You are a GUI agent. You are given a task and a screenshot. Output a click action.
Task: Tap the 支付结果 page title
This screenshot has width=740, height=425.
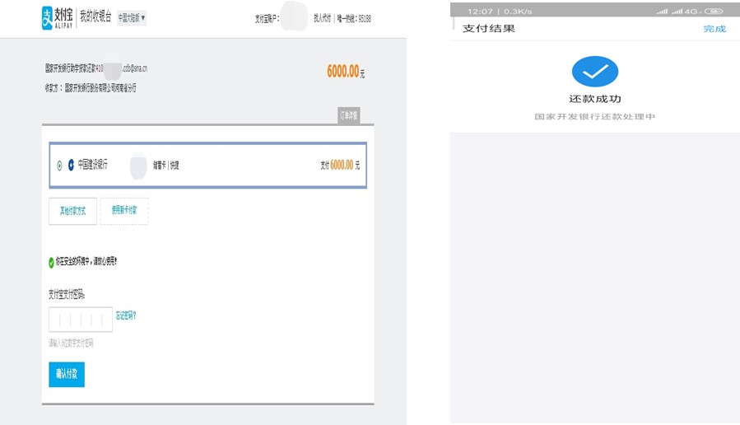(489, 29)
